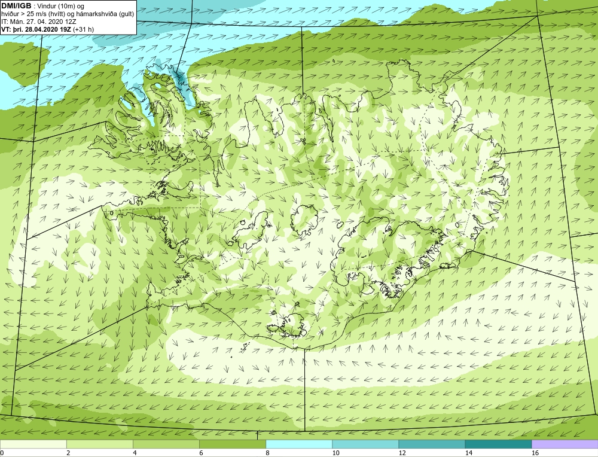The height and width of the screenshot is (457, 598).
Task: Click the dark green 6–8 m/s legend swatch
Action: click(232, 444)
